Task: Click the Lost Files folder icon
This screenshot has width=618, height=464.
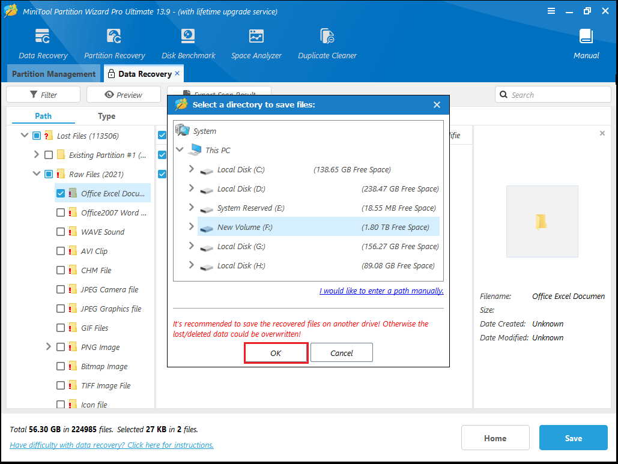Action: pos(49,136)
